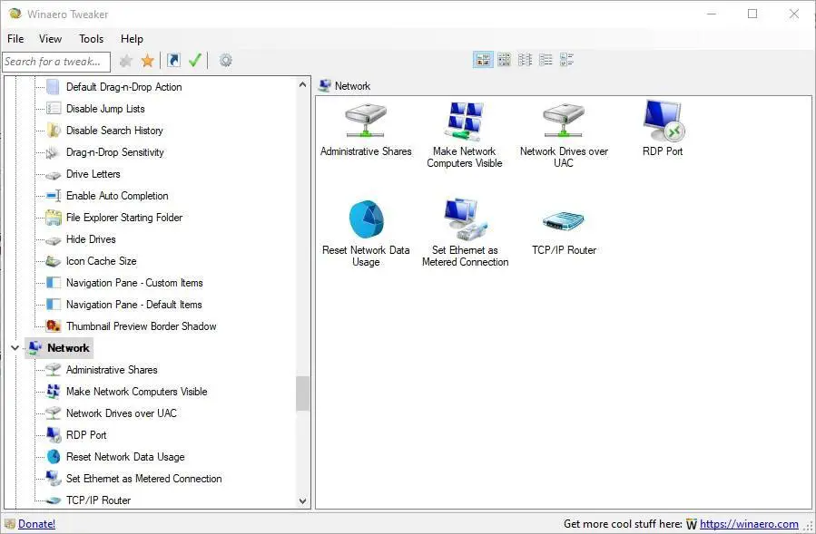Click the green checkmark toolbar icon
This screenshot has width=816, height=534.
tap(195, 61)
